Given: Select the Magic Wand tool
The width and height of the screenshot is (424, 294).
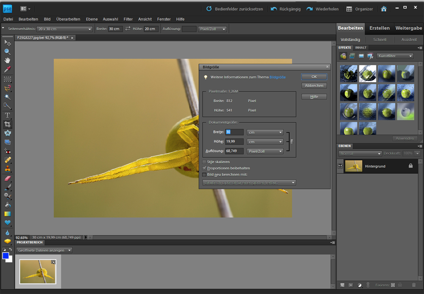Looking at the screenshot, I should (8, 97).
